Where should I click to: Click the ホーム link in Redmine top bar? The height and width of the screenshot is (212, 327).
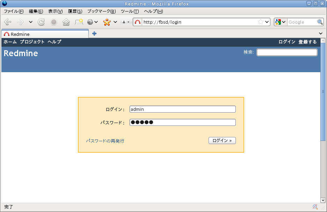[10, 41]
